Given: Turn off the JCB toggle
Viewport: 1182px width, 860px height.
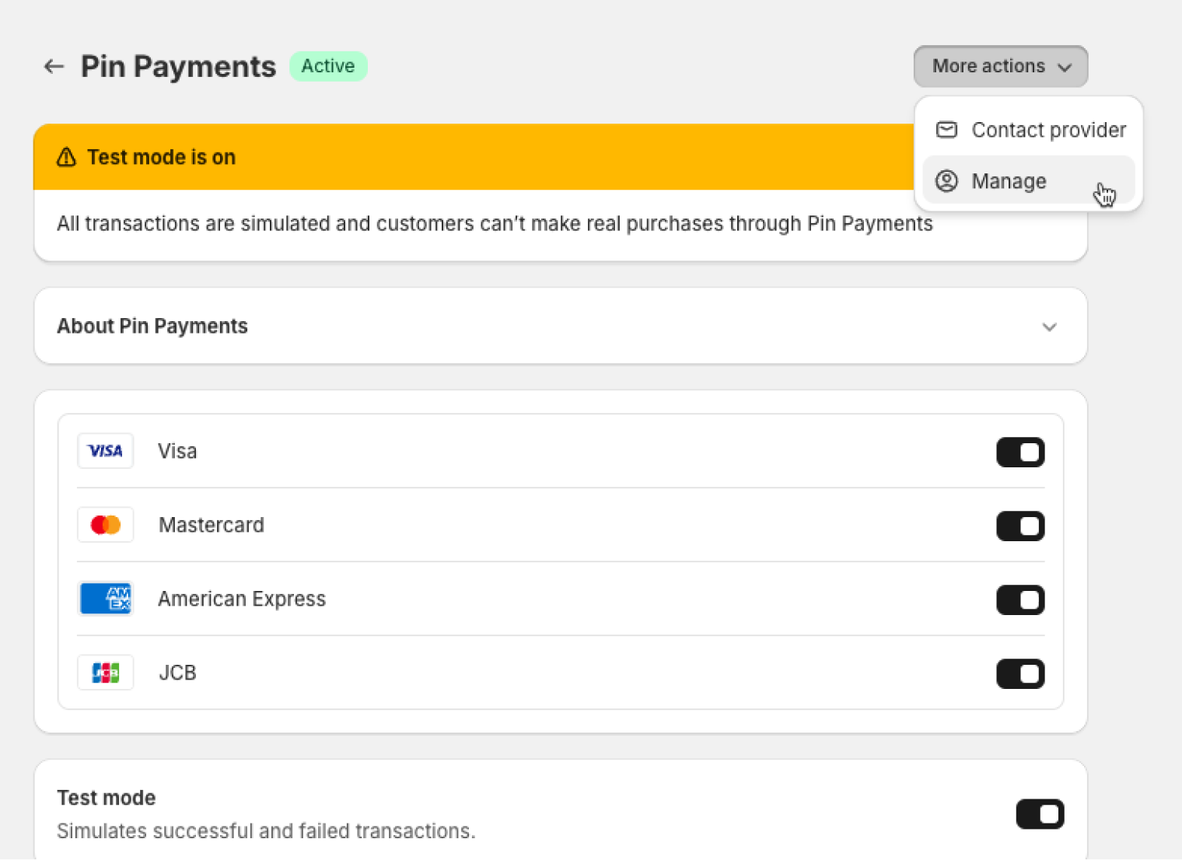Looking at the screenshot, I should click(1020, 674).
